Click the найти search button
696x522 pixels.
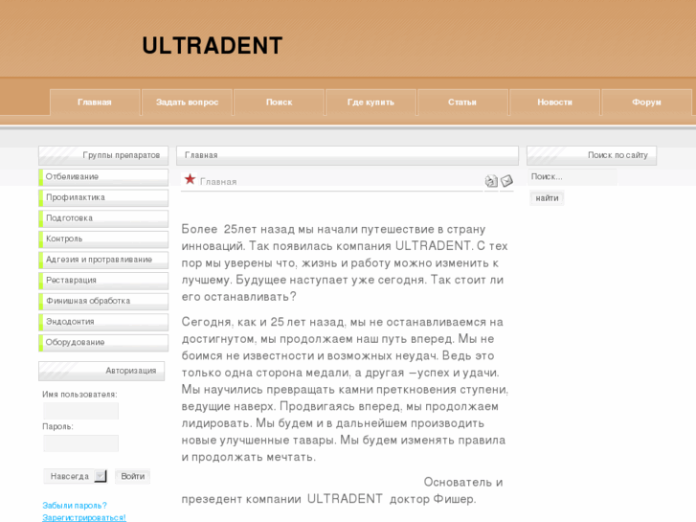547,198
